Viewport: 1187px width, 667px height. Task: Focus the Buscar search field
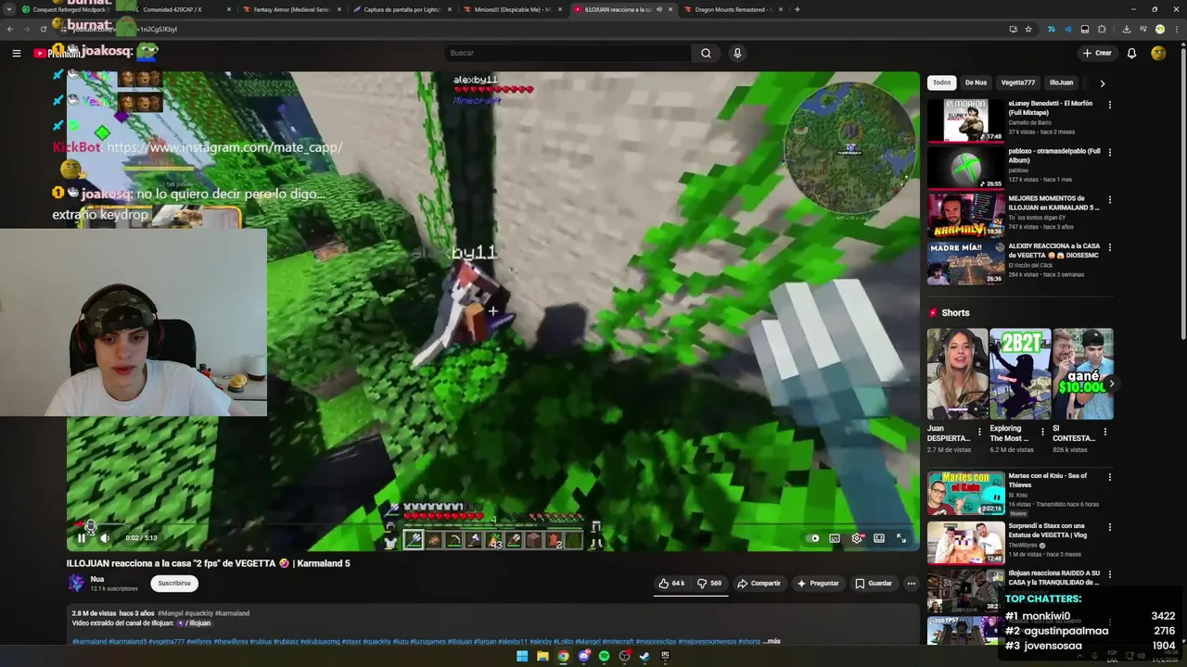[568, 53]
